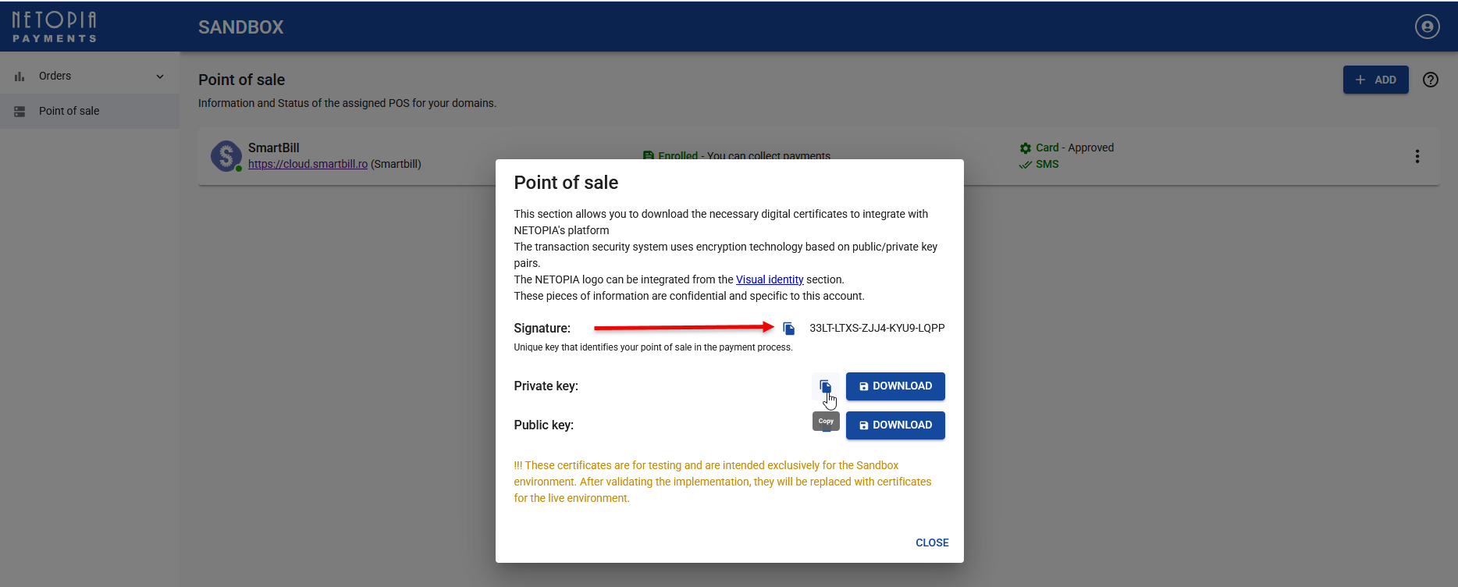Image resolution: width=1458 pixels, height=587 pixels.
Task: Download the Private key certificate
Action: click(894, 386)
